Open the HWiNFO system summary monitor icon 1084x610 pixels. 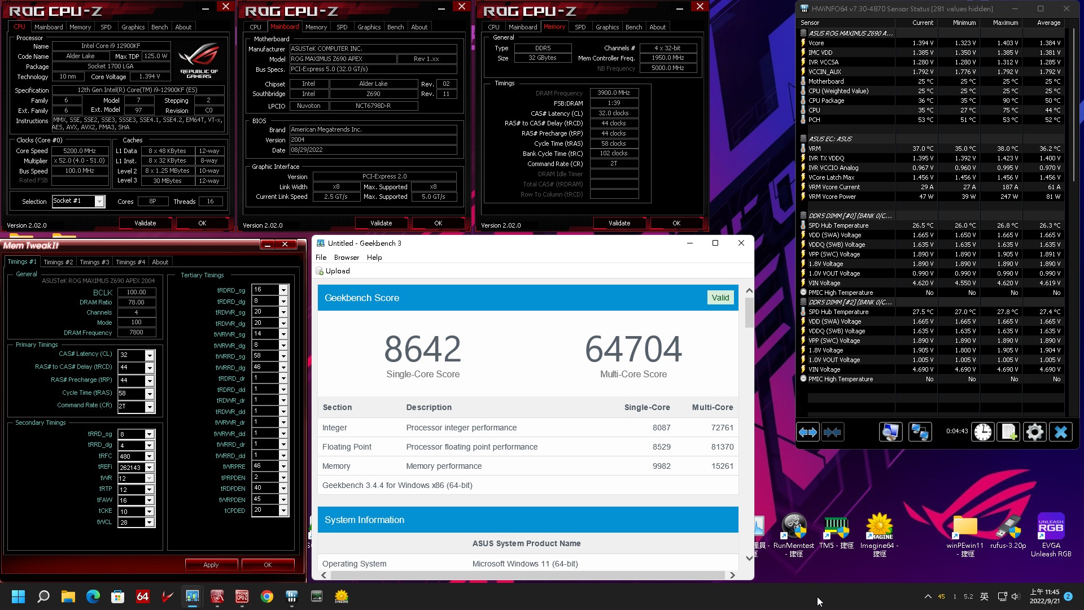pos(890,433)
